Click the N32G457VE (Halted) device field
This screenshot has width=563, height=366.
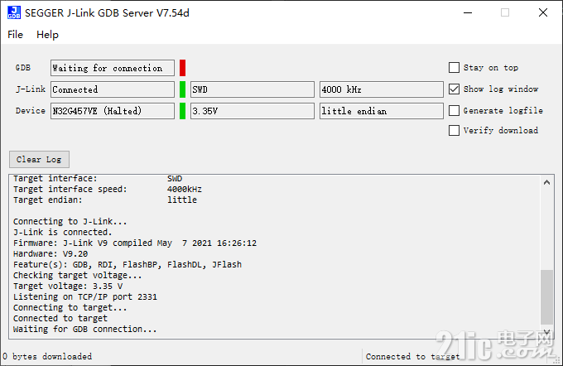coord(113,111)
